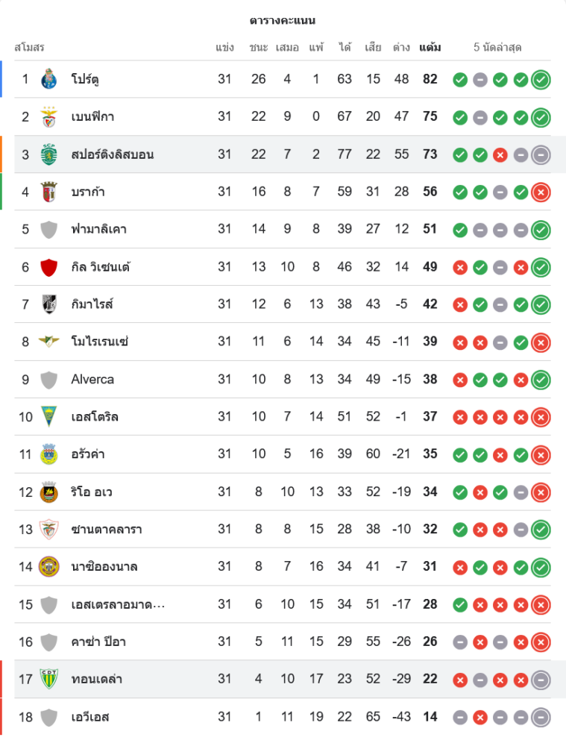Click the Rio Ave crest icon
566x746 pixels.
pyautogui.click(x=49, y=492)
